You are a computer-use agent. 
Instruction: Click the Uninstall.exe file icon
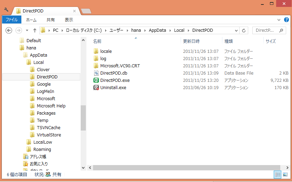click(96, 88)
